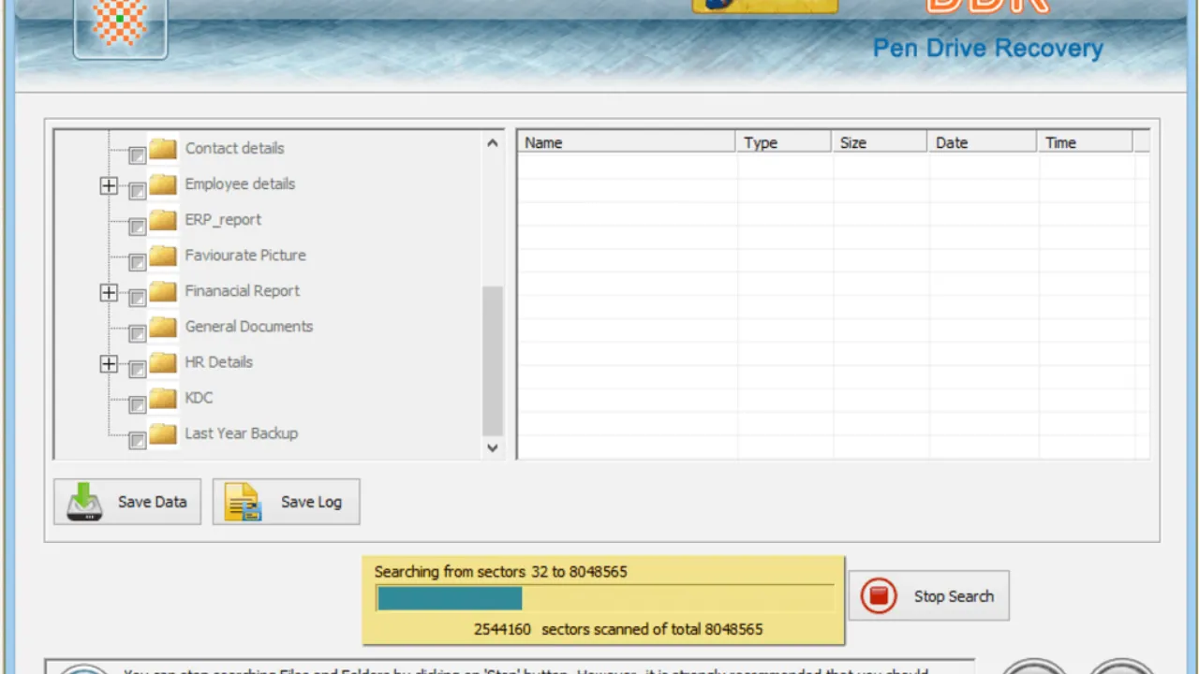Click the '2544160 sectors scanned' status text
Viewport: 1199px width, 674px height.
point(618,629)
